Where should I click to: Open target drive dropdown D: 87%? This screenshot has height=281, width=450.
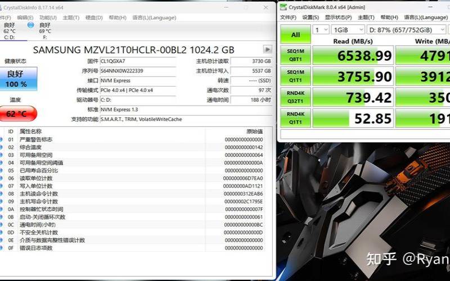(x=406, y=30)
